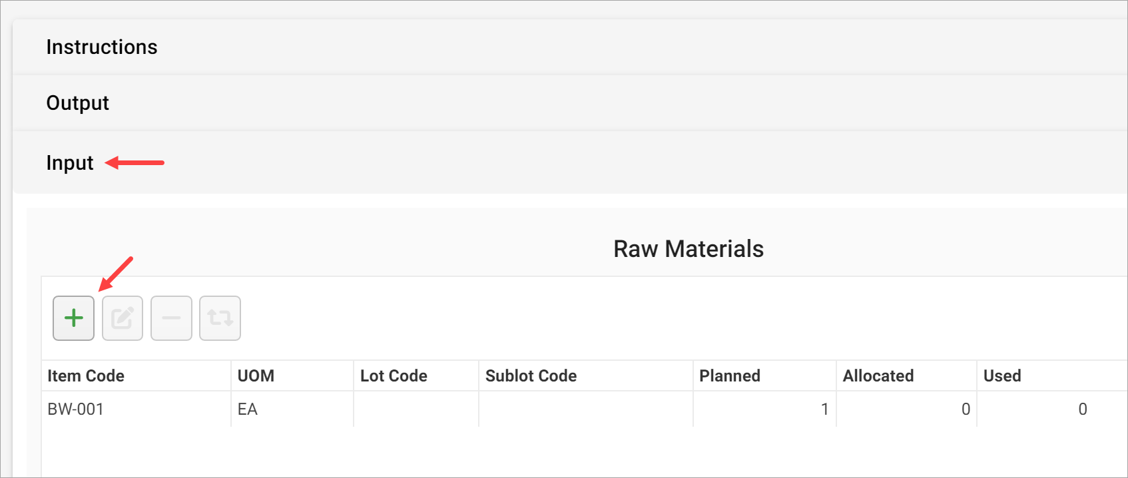Select the edit pencil icon in the toolbar
This screenshot has height=478, width=1128.
(x=122, y=318)
